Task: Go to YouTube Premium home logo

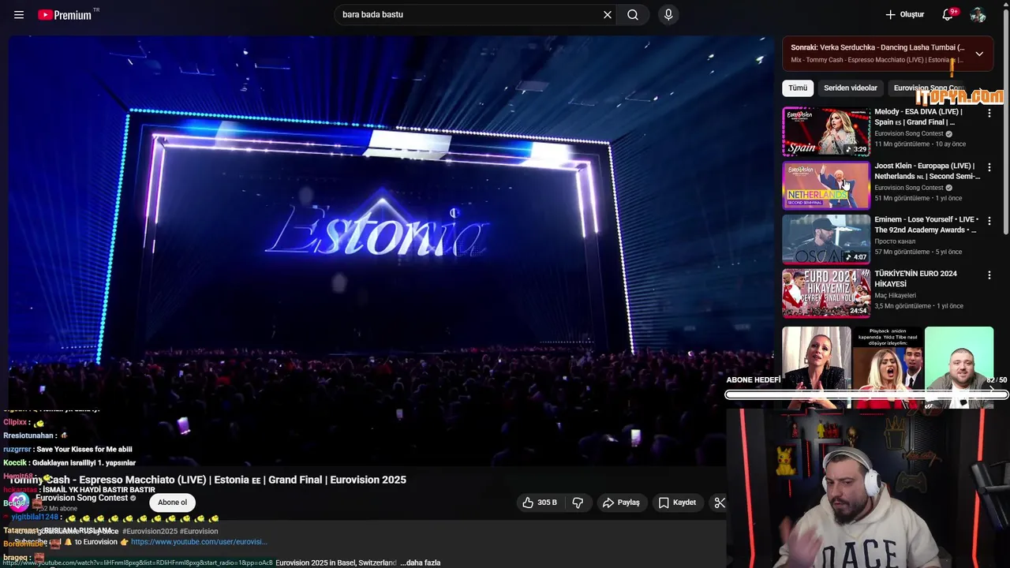Action: 65,15
